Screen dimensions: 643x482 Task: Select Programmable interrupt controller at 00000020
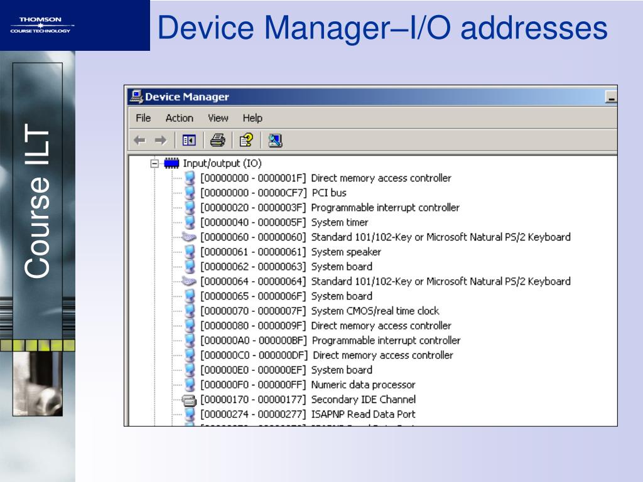pyautogui.click(x=330, y=207)
